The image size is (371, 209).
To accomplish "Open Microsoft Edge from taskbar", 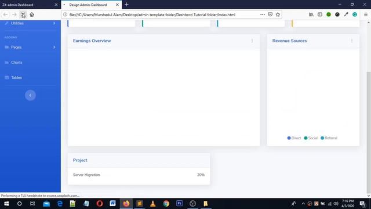I will 60,204.
